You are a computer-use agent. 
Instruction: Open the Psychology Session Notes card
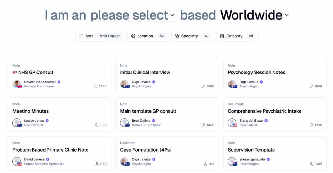point(275,76)
